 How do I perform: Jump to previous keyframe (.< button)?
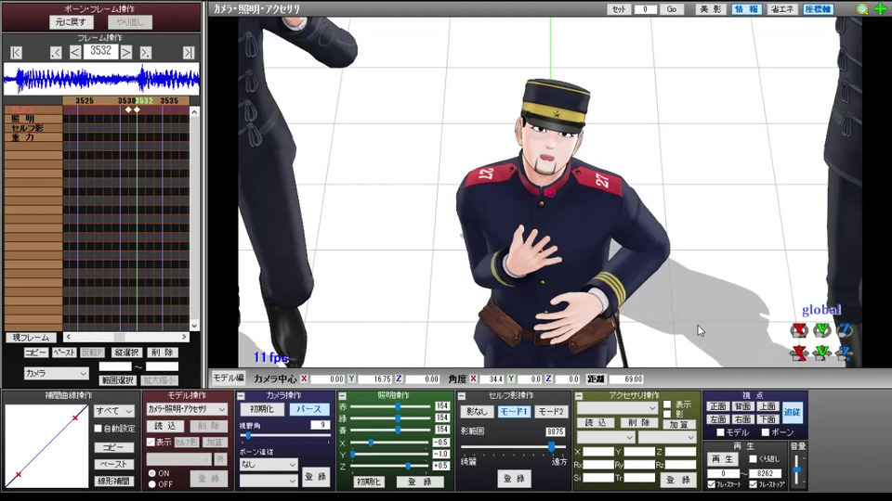tap(55, 53)
